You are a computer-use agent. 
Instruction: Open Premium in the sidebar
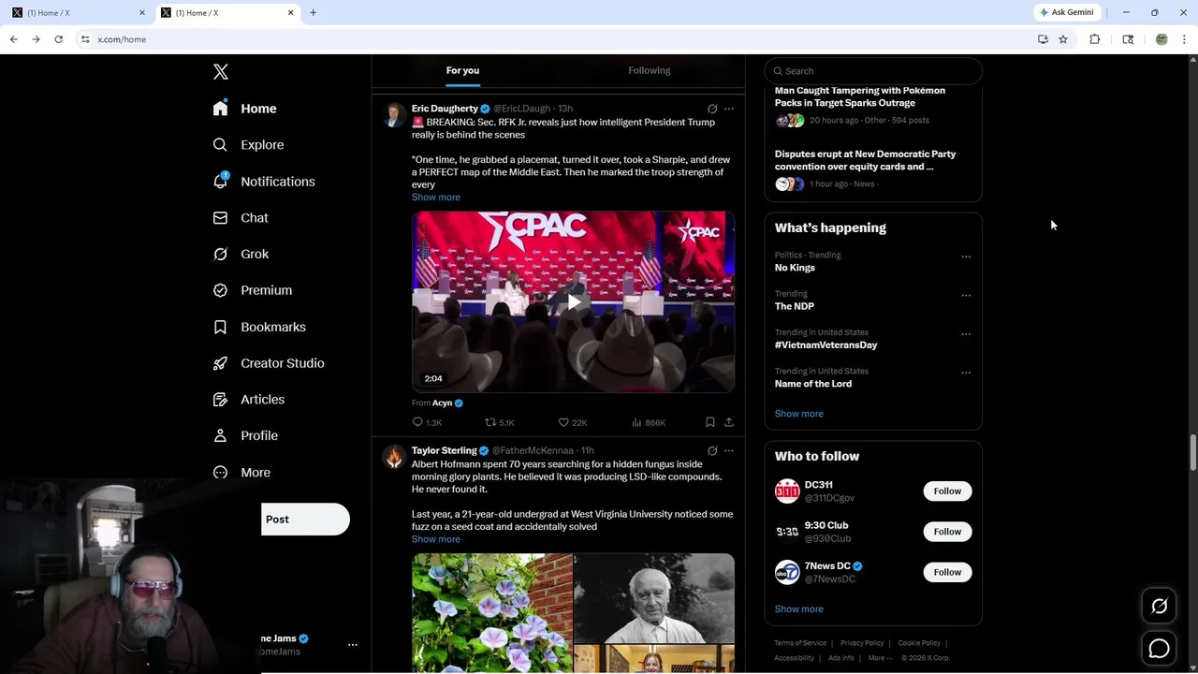point(253,290)
